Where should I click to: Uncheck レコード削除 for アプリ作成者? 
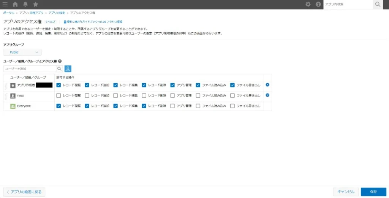144,85
